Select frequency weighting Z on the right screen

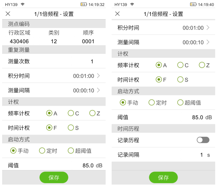click(202, 65)
